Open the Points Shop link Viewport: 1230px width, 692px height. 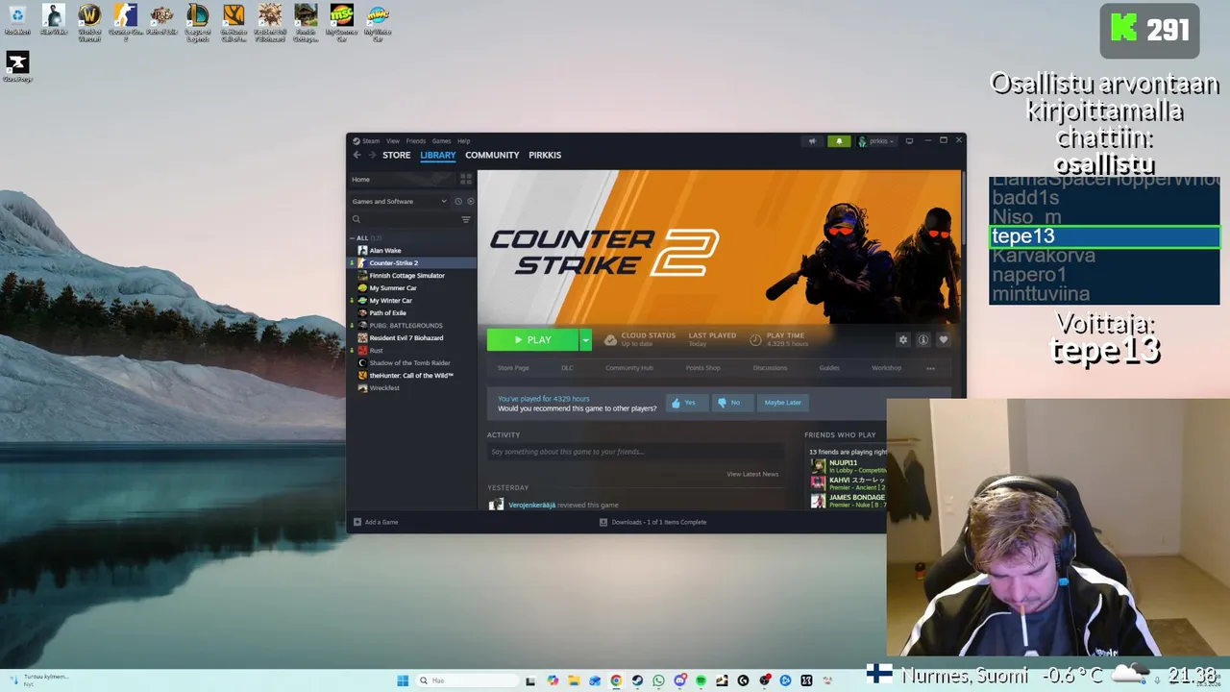[x=702, y=368]
